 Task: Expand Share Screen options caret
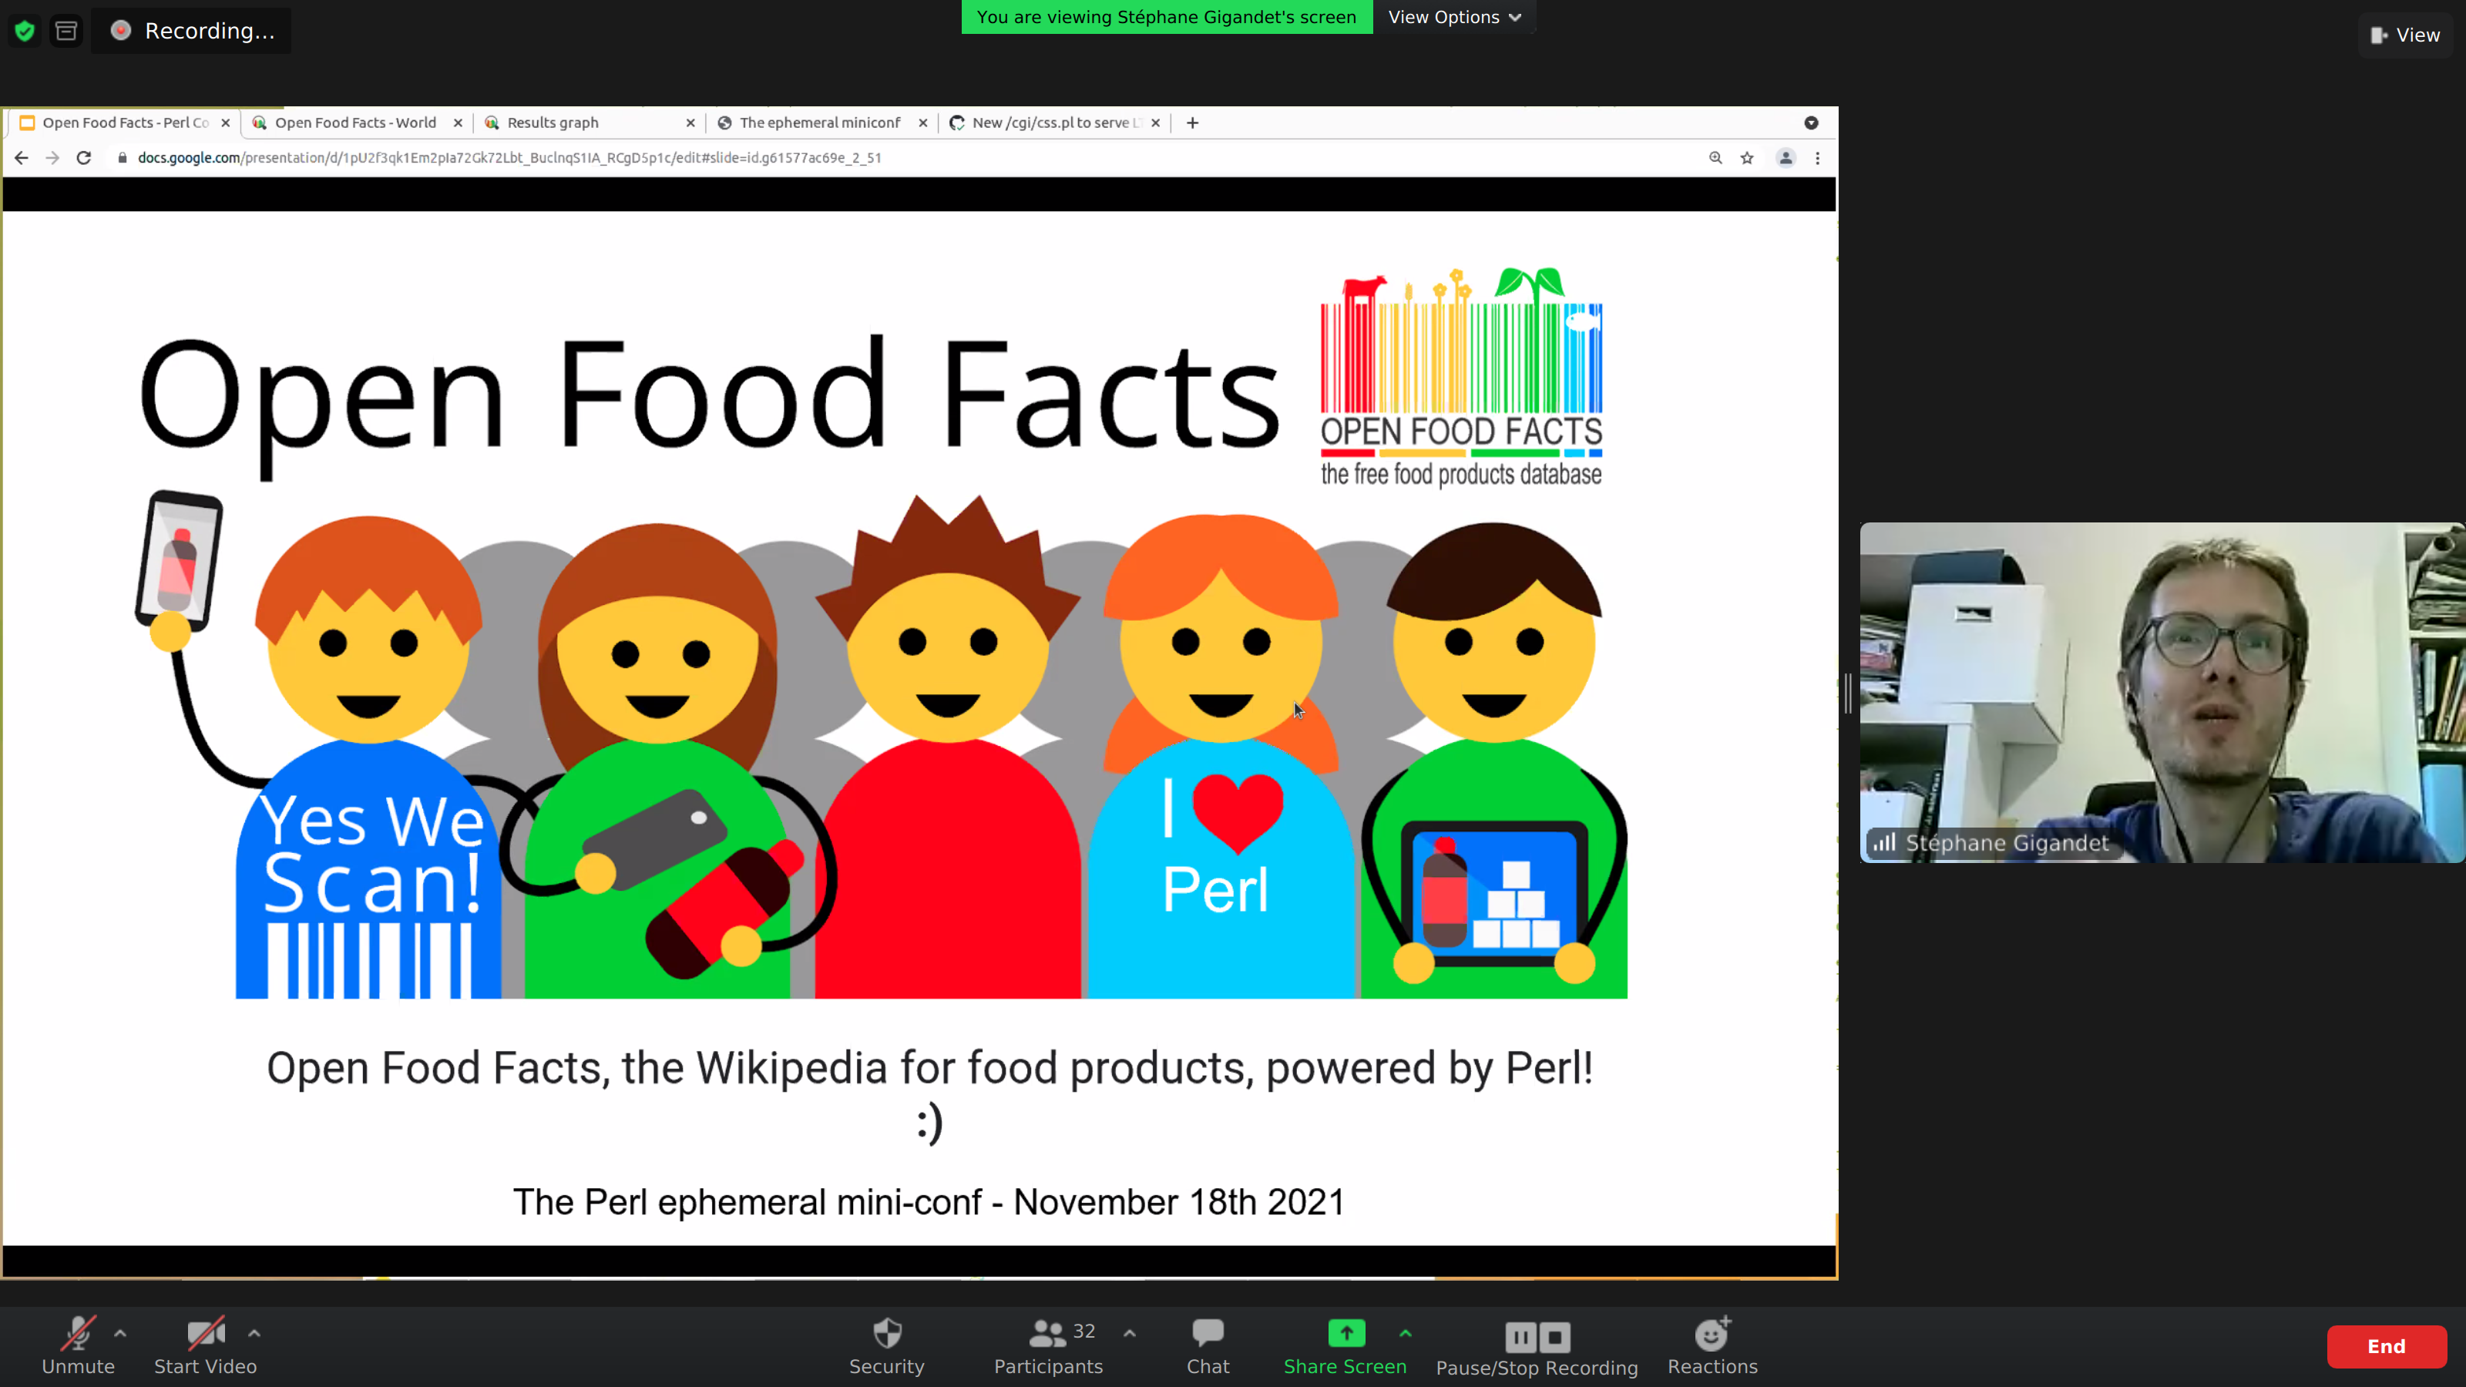point(1406,1332)
